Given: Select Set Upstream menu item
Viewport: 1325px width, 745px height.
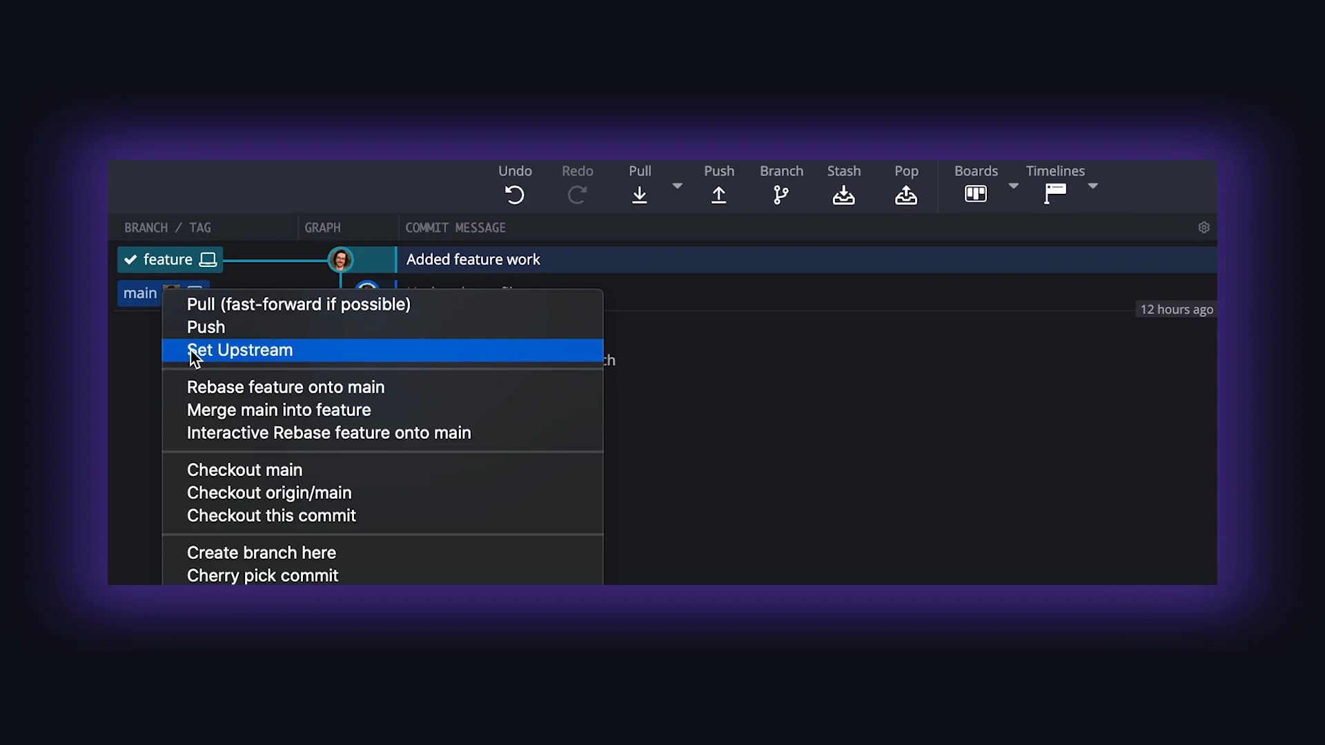Looking at the screenshot, I should pyautogui.click(x=240, y=350).
